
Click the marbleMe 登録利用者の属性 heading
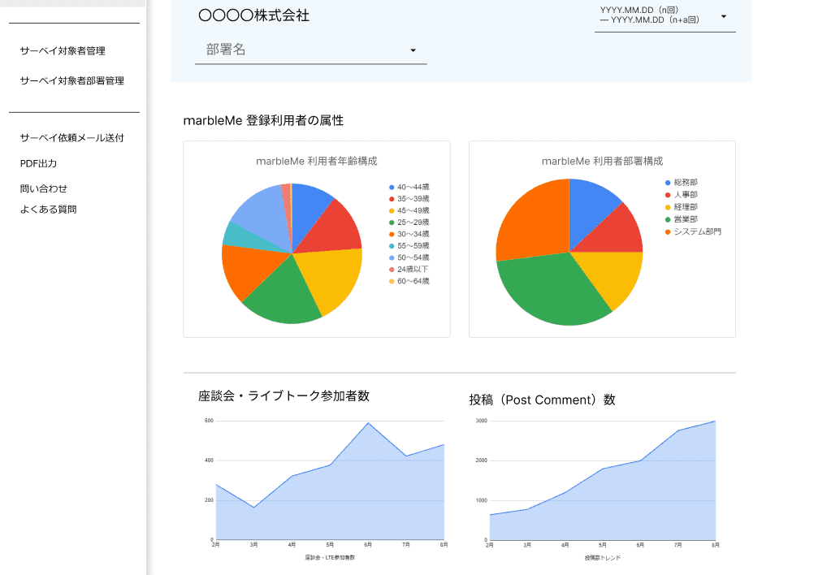[263, 120]
